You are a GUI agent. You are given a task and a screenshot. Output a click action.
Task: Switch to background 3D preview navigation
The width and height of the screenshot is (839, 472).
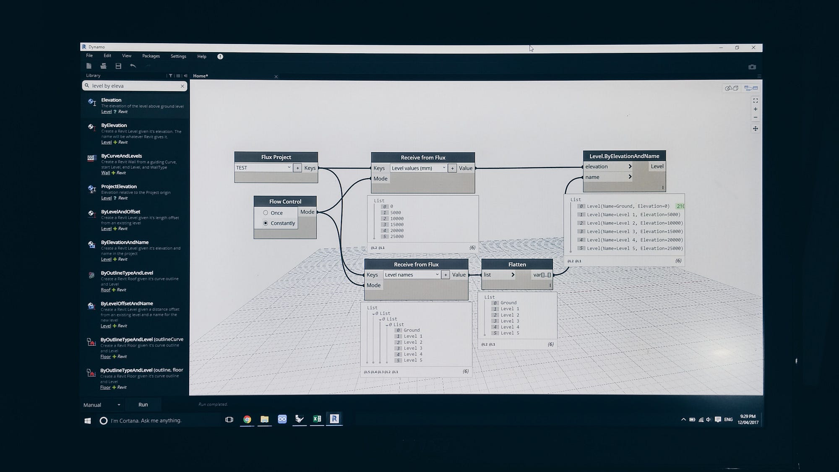click(732, 88)
